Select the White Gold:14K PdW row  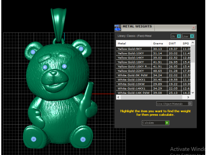(153, 93)
